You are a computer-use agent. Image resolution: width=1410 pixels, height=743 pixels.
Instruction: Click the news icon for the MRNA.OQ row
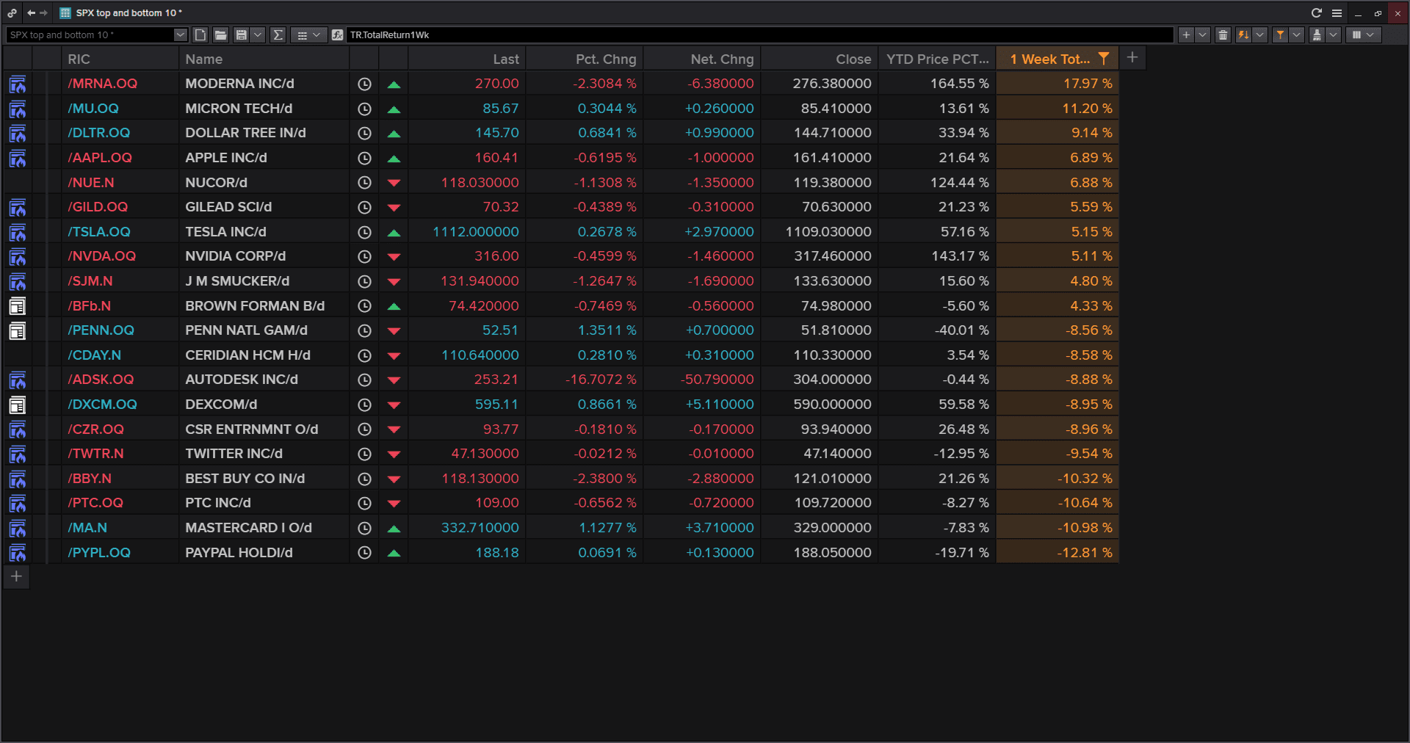pyautogui.click(x=17, y=84)
